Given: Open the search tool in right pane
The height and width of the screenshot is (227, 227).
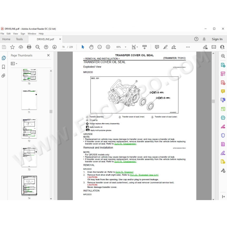Looking at the screenshot, I should (223, 56).
